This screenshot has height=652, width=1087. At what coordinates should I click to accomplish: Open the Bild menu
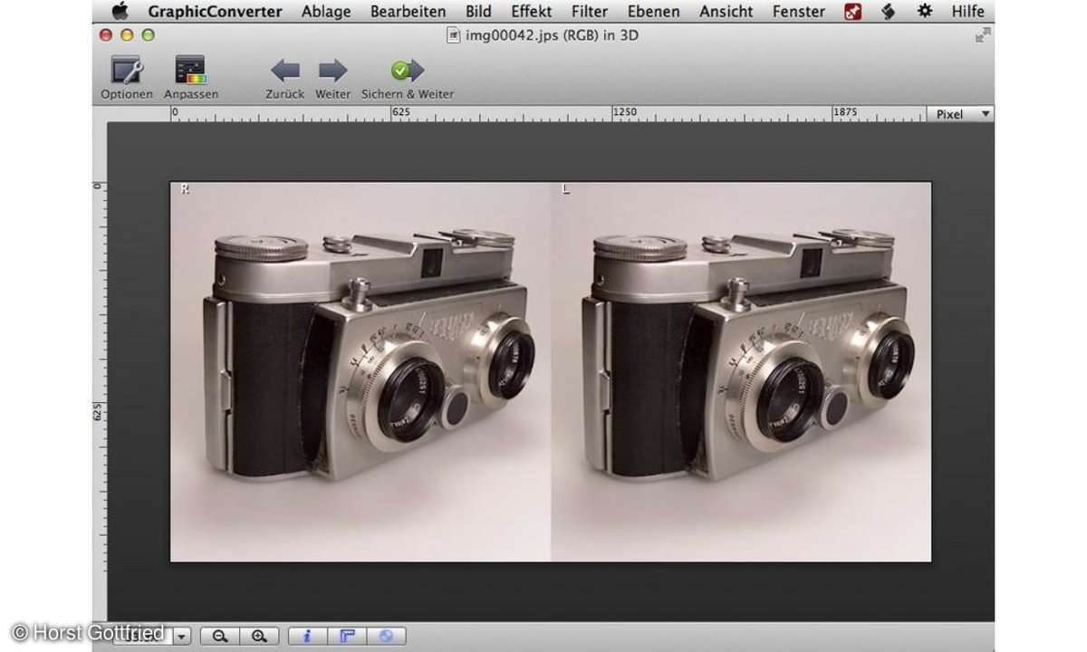(x=478, y=12)
